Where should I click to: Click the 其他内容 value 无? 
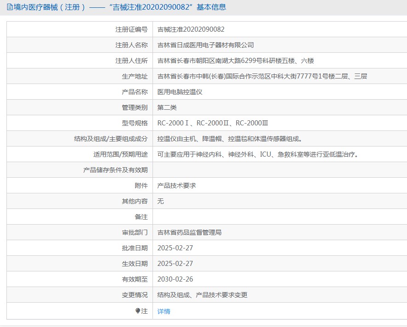pos(160,201)
